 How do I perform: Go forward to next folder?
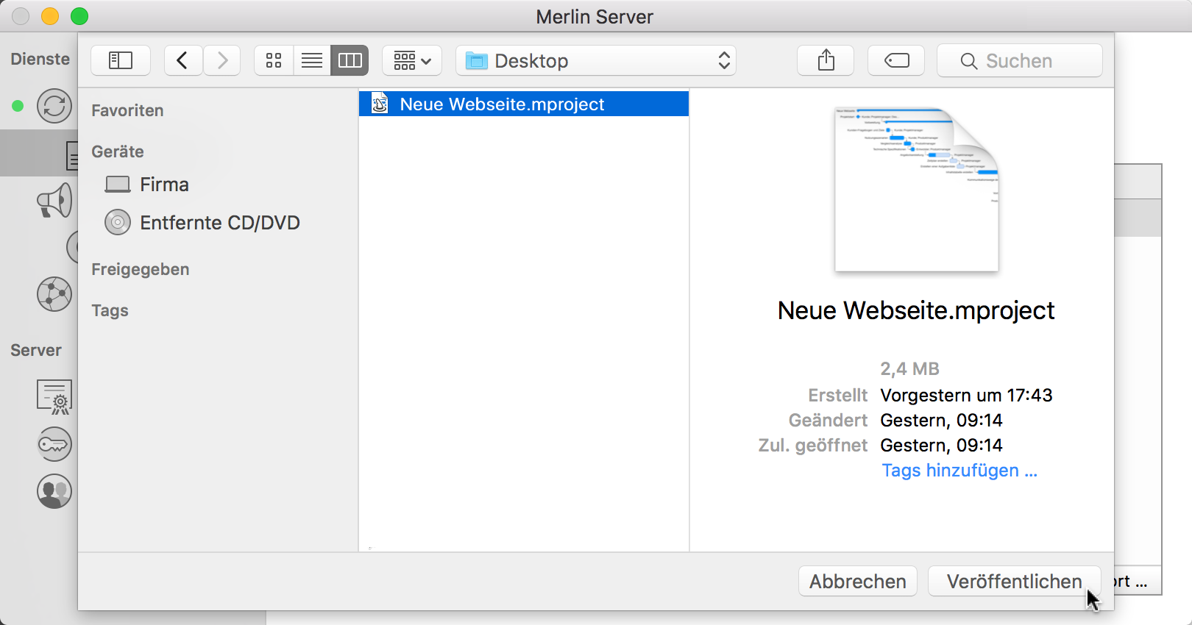pyautogui.click(x=221, y=60)
